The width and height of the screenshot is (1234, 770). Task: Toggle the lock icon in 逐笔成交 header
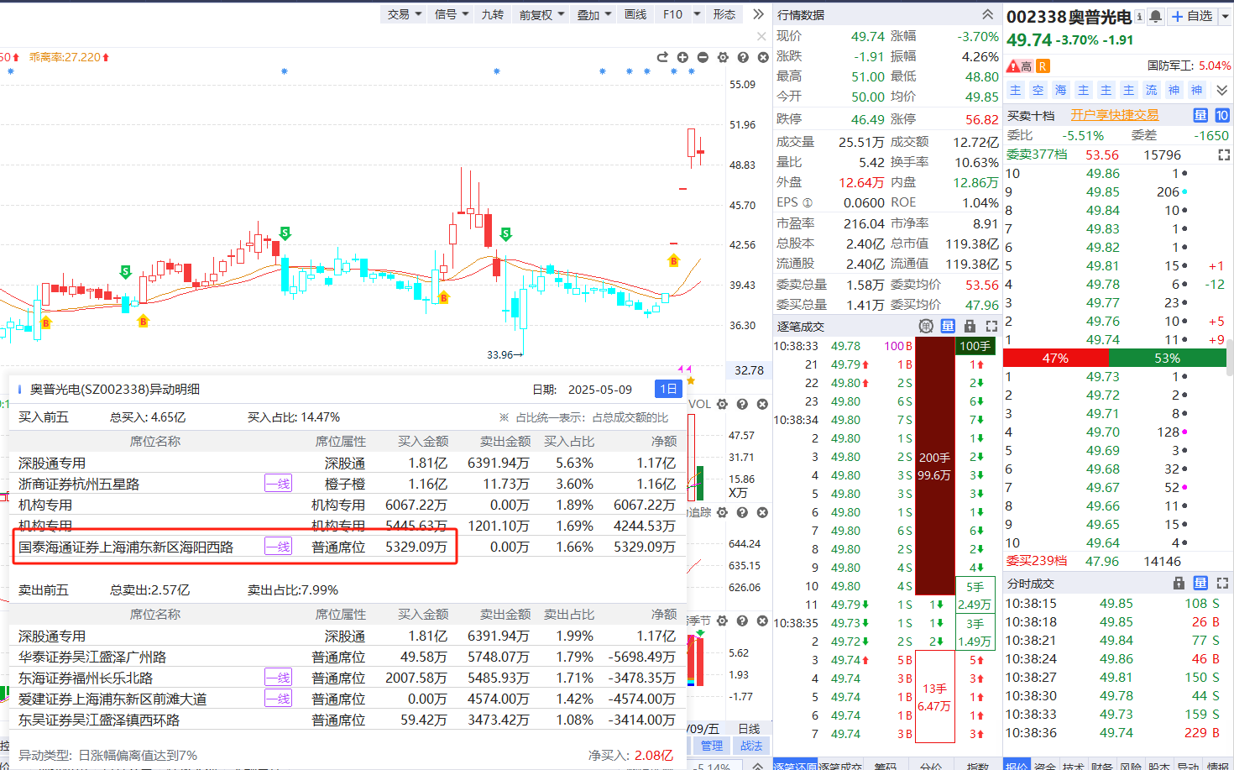click(970, 326)
